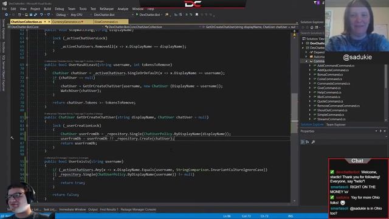
Task: Select QuoteCommand.cs in Solution Explorer
Action: point(330,102)
